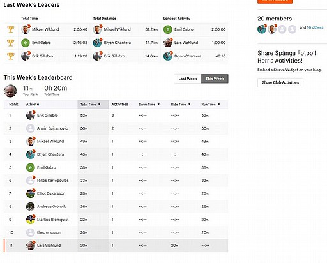Screen dimensions: 327x263
Task: Sort leaderboard by Run Time
Action: (211, 104)
